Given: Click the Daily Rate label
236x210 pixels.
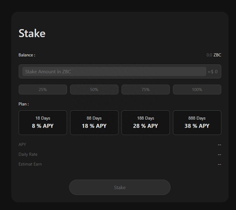Looking at the screenshot, I should point(28,154).
